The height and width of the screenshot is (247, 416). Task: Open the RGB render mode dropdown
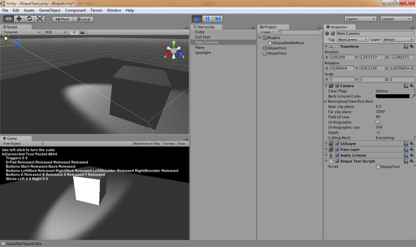coord(55,32)
